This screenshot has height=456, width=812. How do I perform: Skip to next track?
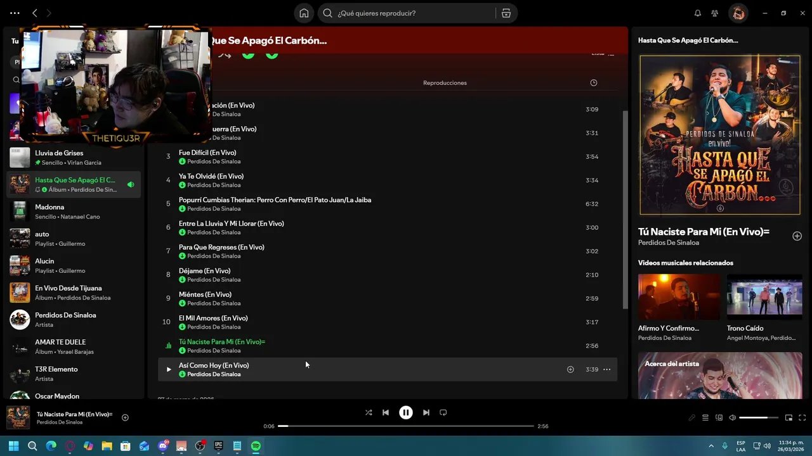click(426, 412)
